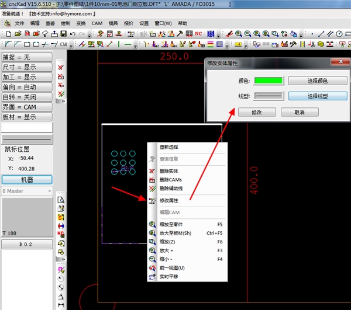Click the 修改属性 icon in context menu
Screen dimensions: 351x310
pyautogui.click(x=152, y=200)
